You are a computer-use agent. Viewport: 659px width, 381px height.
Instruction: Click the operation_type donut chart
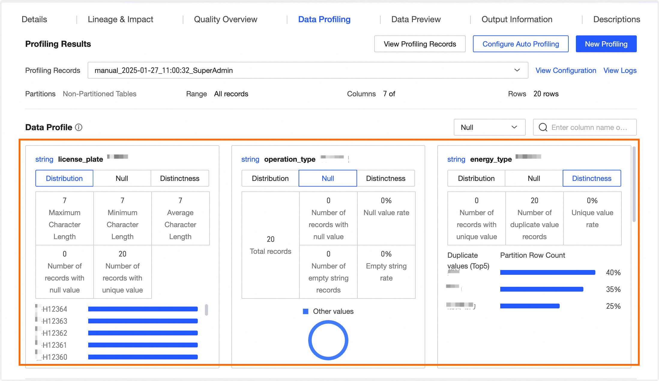pos(328,340)
